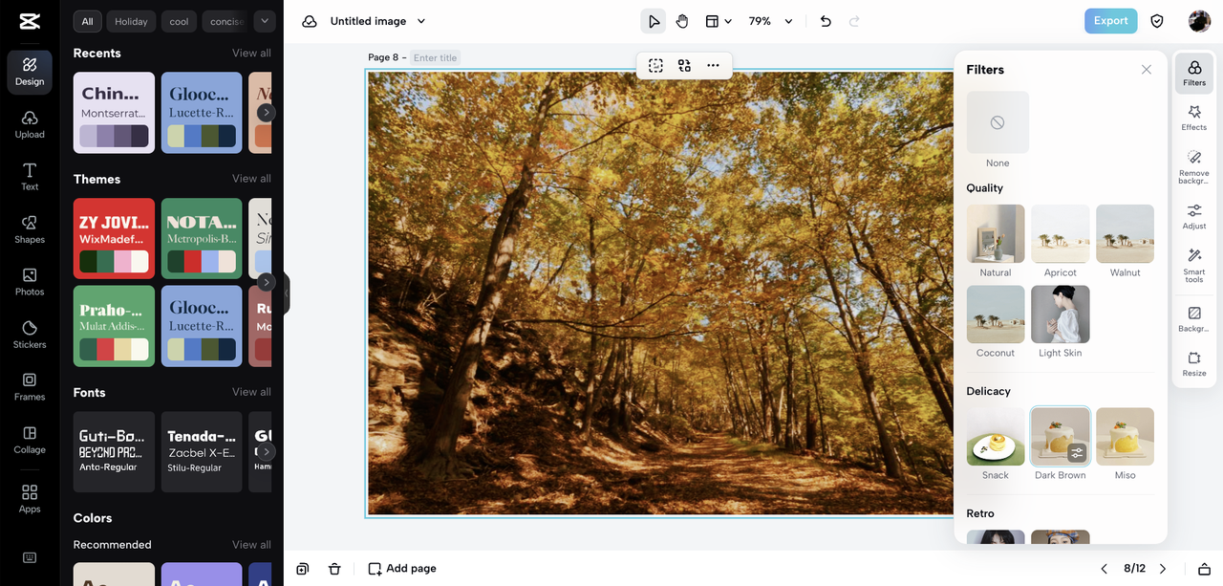
Task: Open the Shapes panel
Action: tap(30, 229)
